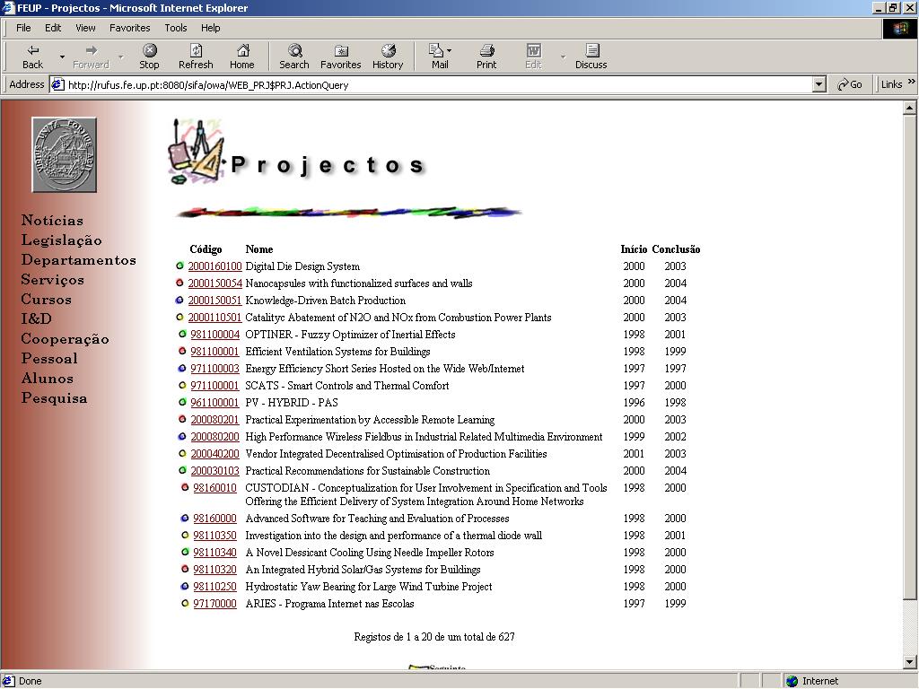The width and height of the screenshot is (919, 689).
Task: Expand the Links toolbar chevron
Action: 912,82
